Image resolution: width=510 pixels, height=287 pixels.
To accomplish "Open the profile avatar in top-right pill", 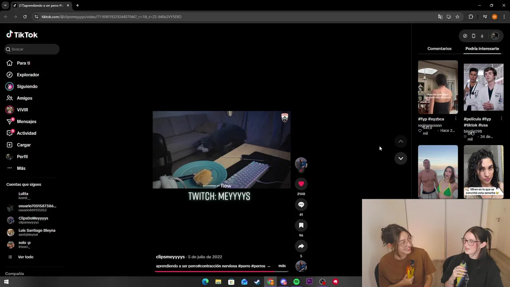I will pyautogui.click(x=495, y=36).
